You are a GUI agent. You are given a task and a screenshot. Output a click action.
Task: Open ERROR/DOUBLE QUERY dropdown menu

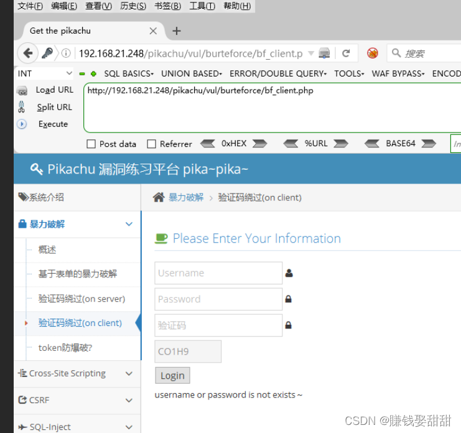coord(278,73)
